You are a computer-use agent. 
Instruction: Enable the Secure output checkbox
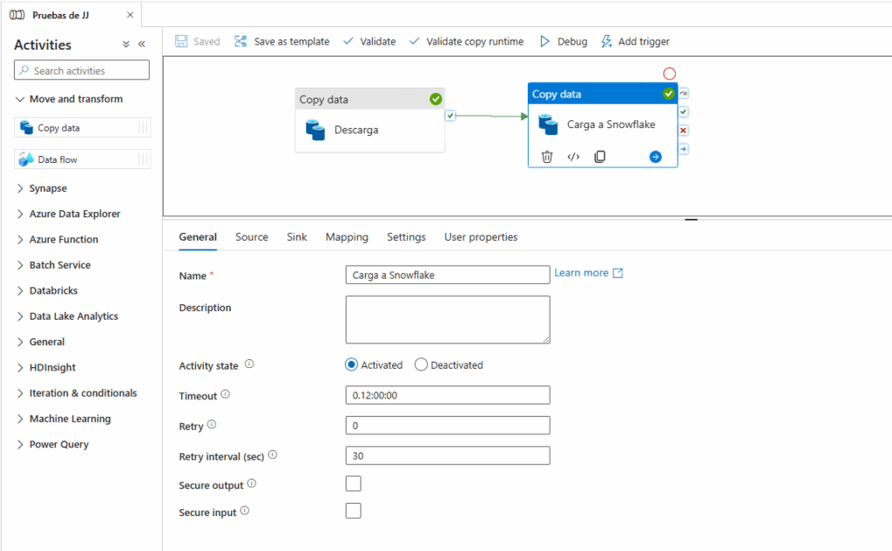pyautogui.click(x=354, y=484)
